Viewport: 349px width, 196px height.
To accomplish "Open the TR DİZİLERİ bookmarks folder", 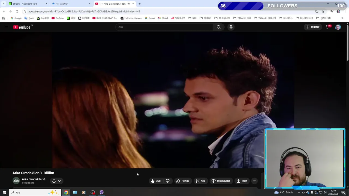I will (222, 18).
